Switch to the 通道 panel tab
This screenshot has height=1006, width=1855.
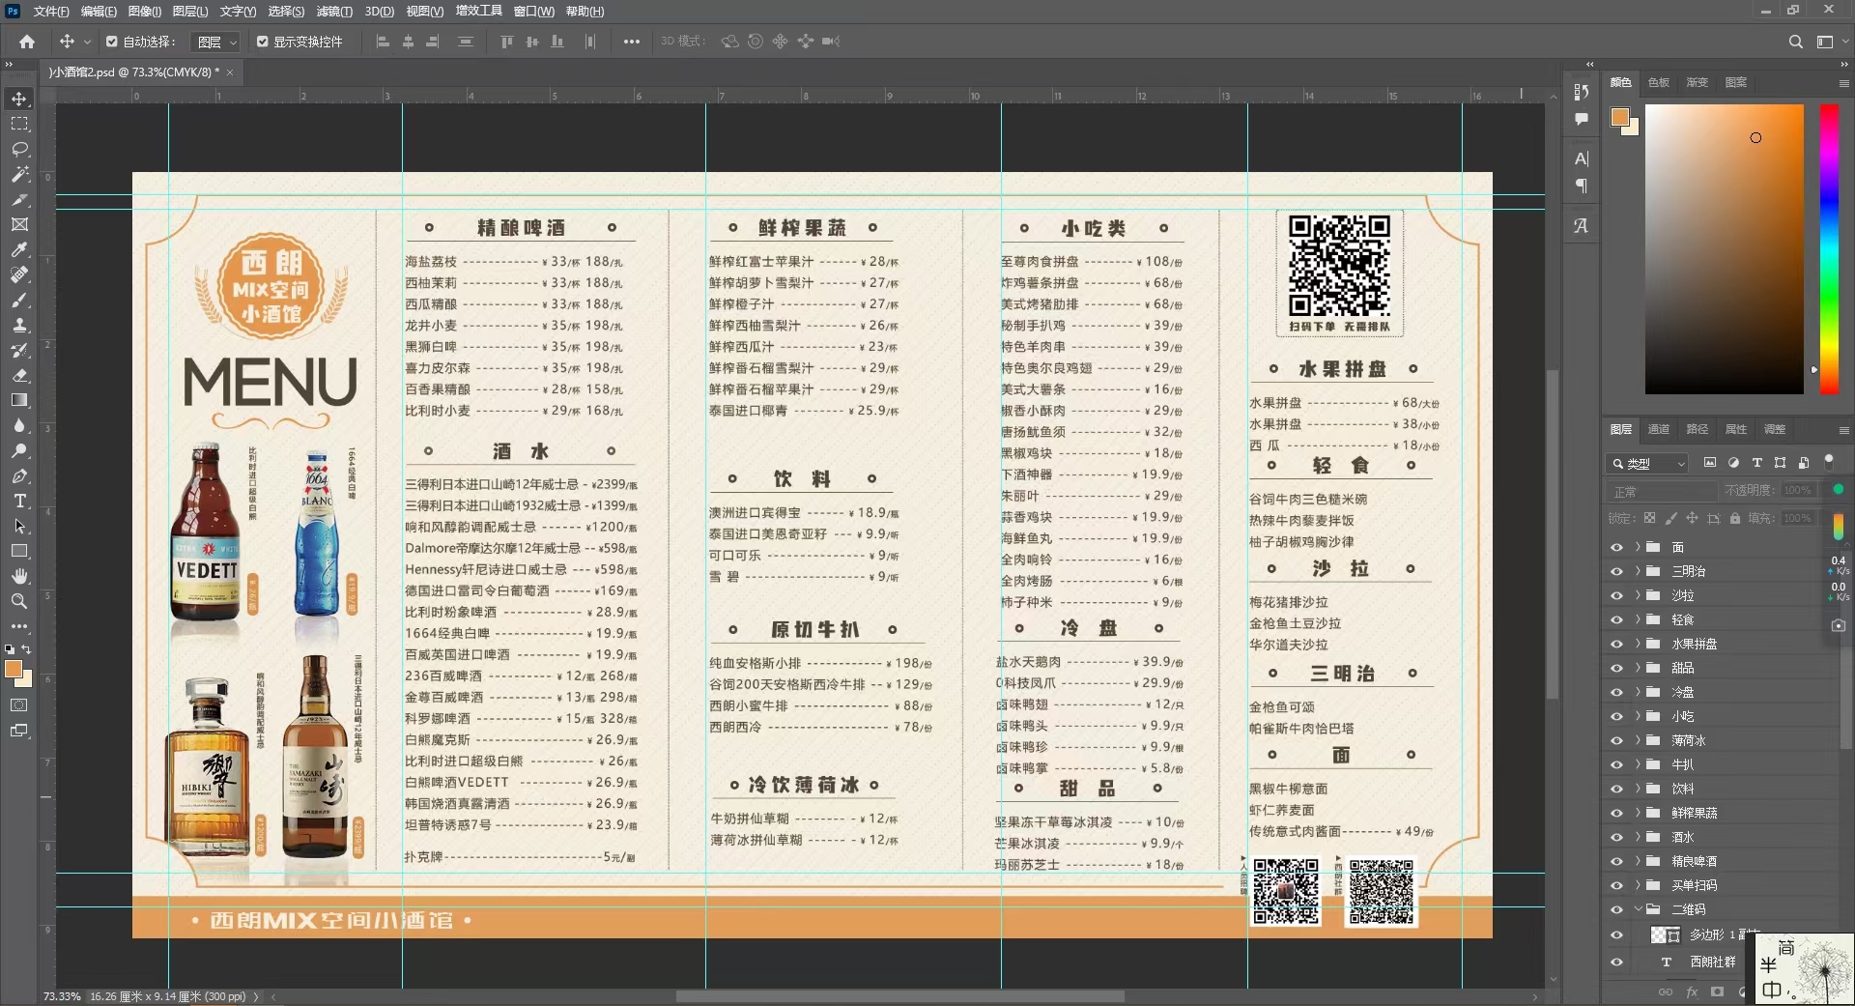1660,429
